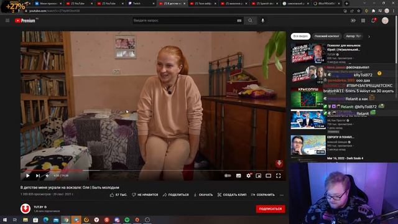Image resolution: width=398 pixels, height=224 pixels.
Task: Open the Telegram taskbar icon
Action: coord(76,220)
